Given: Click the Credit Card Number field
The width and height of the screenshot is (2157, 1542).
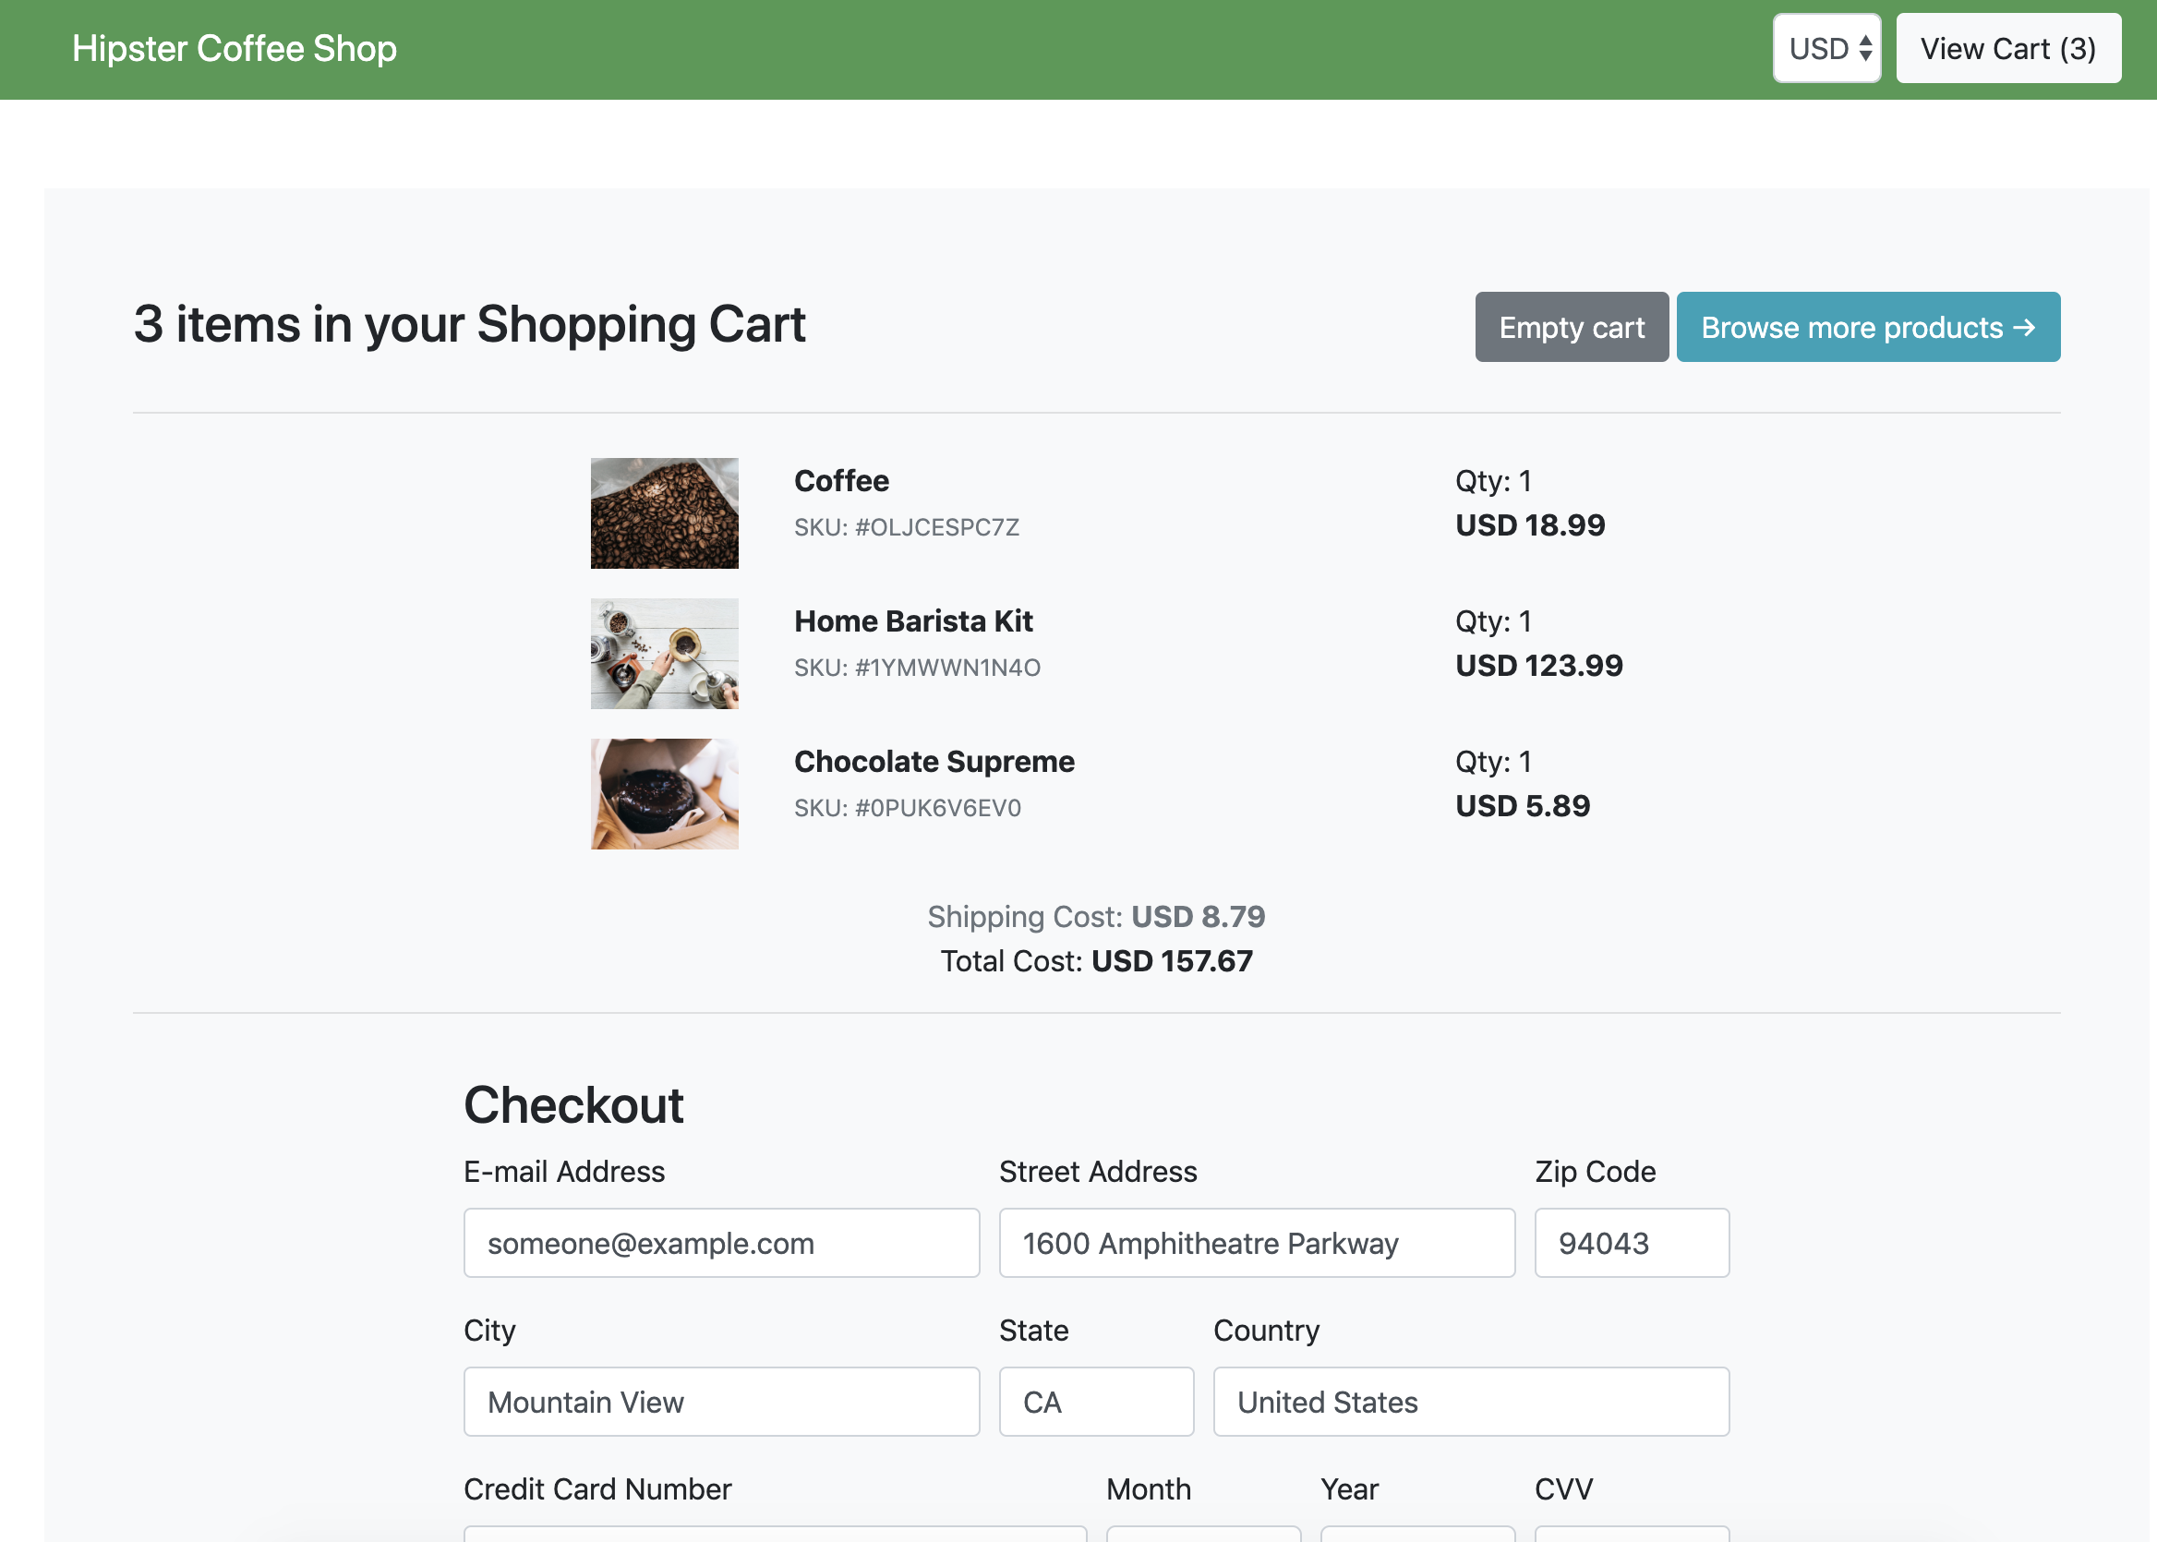Looking at the screenshot, I should [775, 1533].
